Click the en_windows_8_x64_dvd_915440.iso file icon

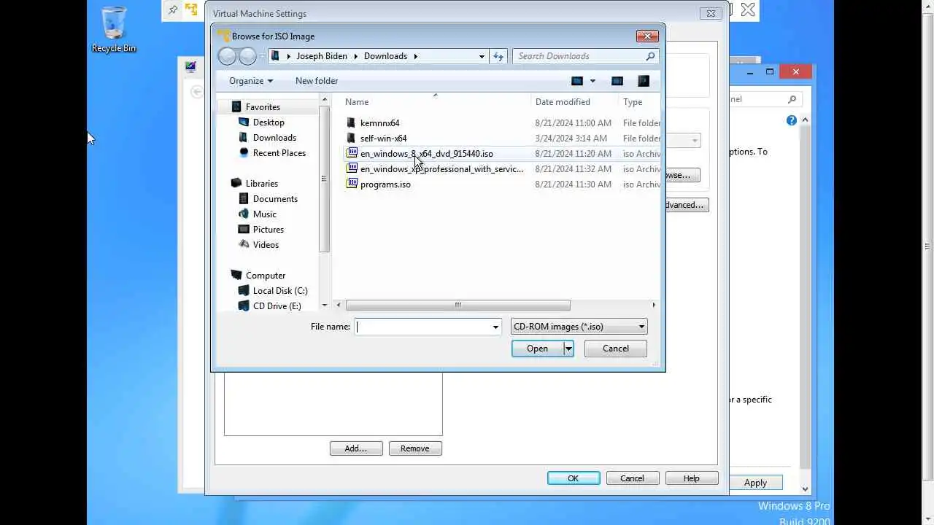click(352, 153)
